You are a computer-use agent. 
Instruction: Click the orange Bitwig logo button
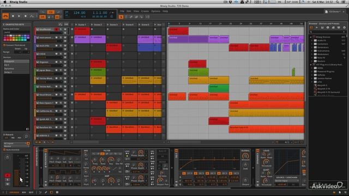coord(5,16)
